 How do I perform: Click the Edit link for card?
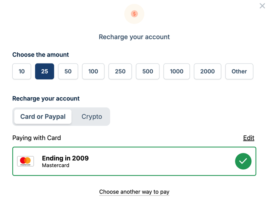[249, 138]
